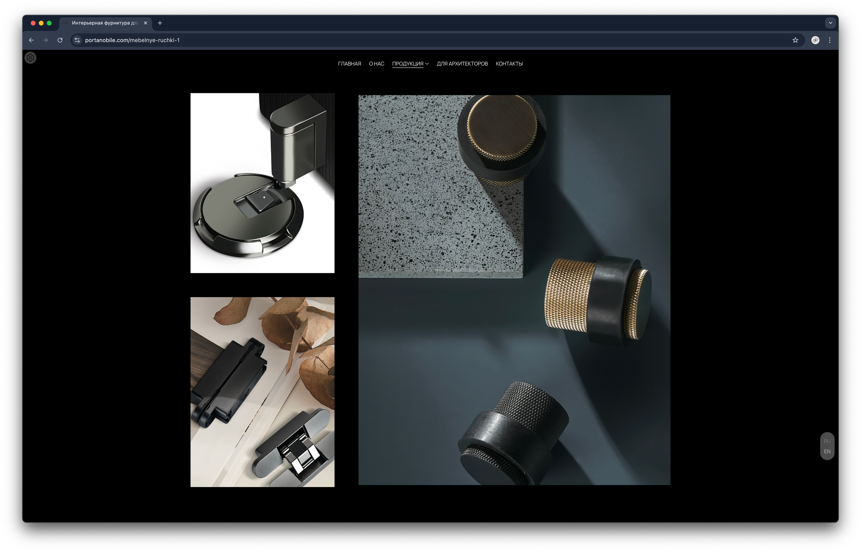Click the О НАС link
Viewport: 861px width, 552px height.
pyautogui.click(x=376, y=64)
